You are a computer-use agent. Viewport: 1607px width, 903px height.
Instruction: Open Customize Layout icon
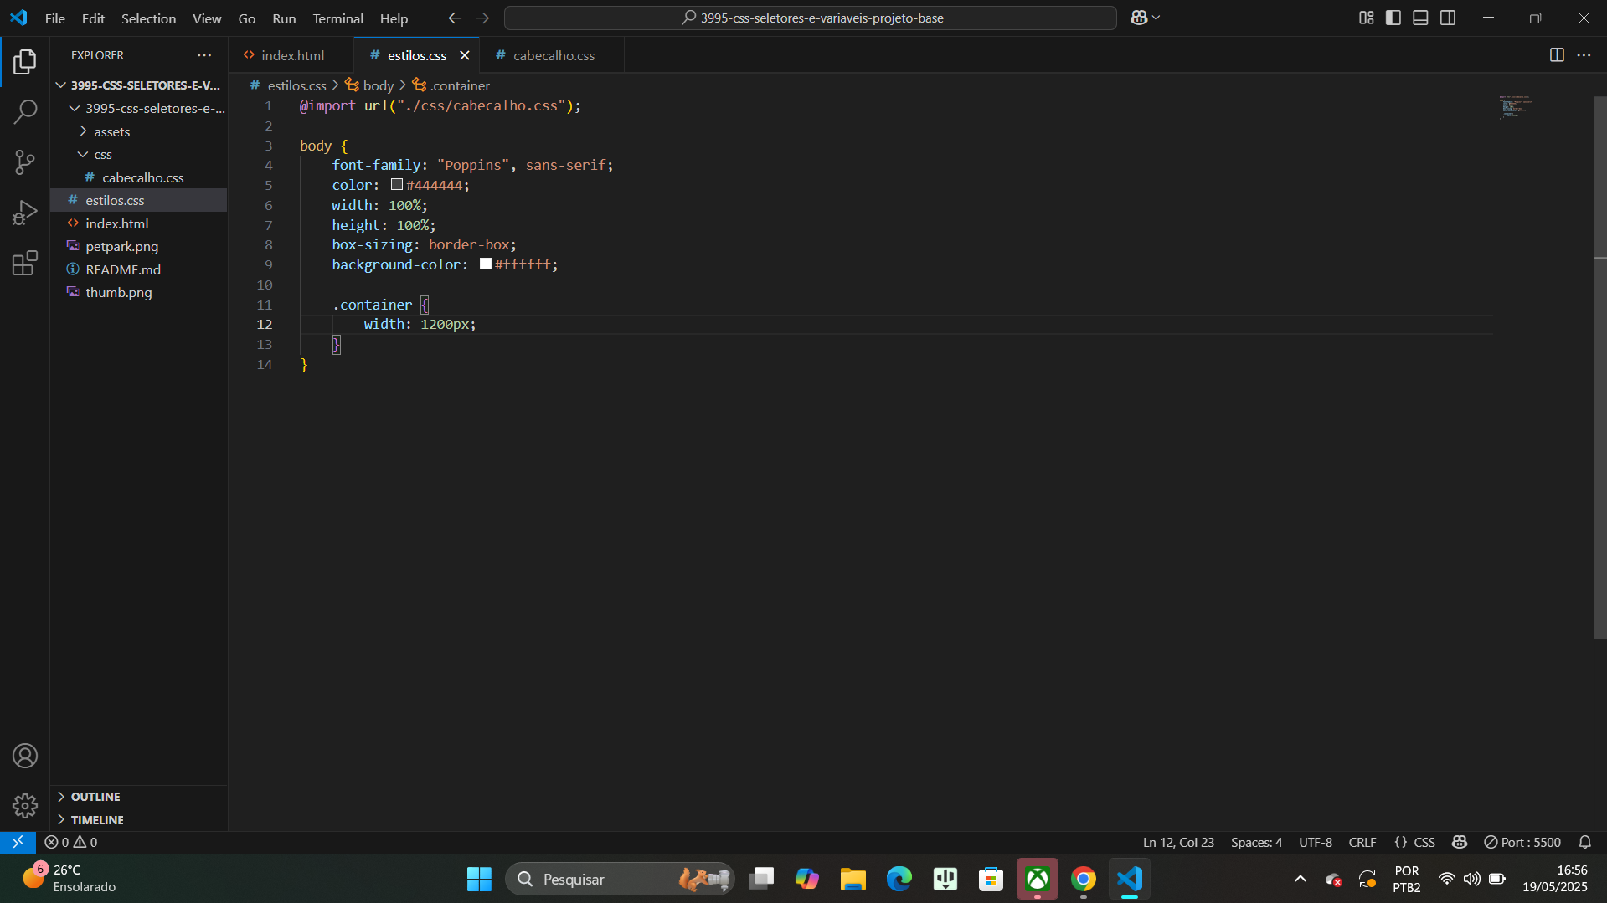point(1367,18)
